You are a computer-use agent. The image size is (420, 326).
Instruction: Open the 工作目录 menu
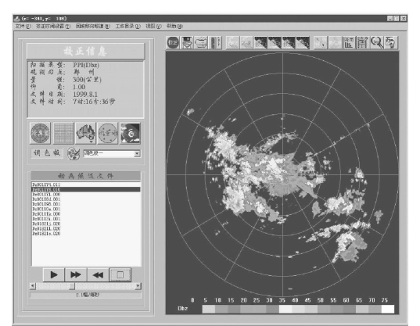click(x=127, y=27)
